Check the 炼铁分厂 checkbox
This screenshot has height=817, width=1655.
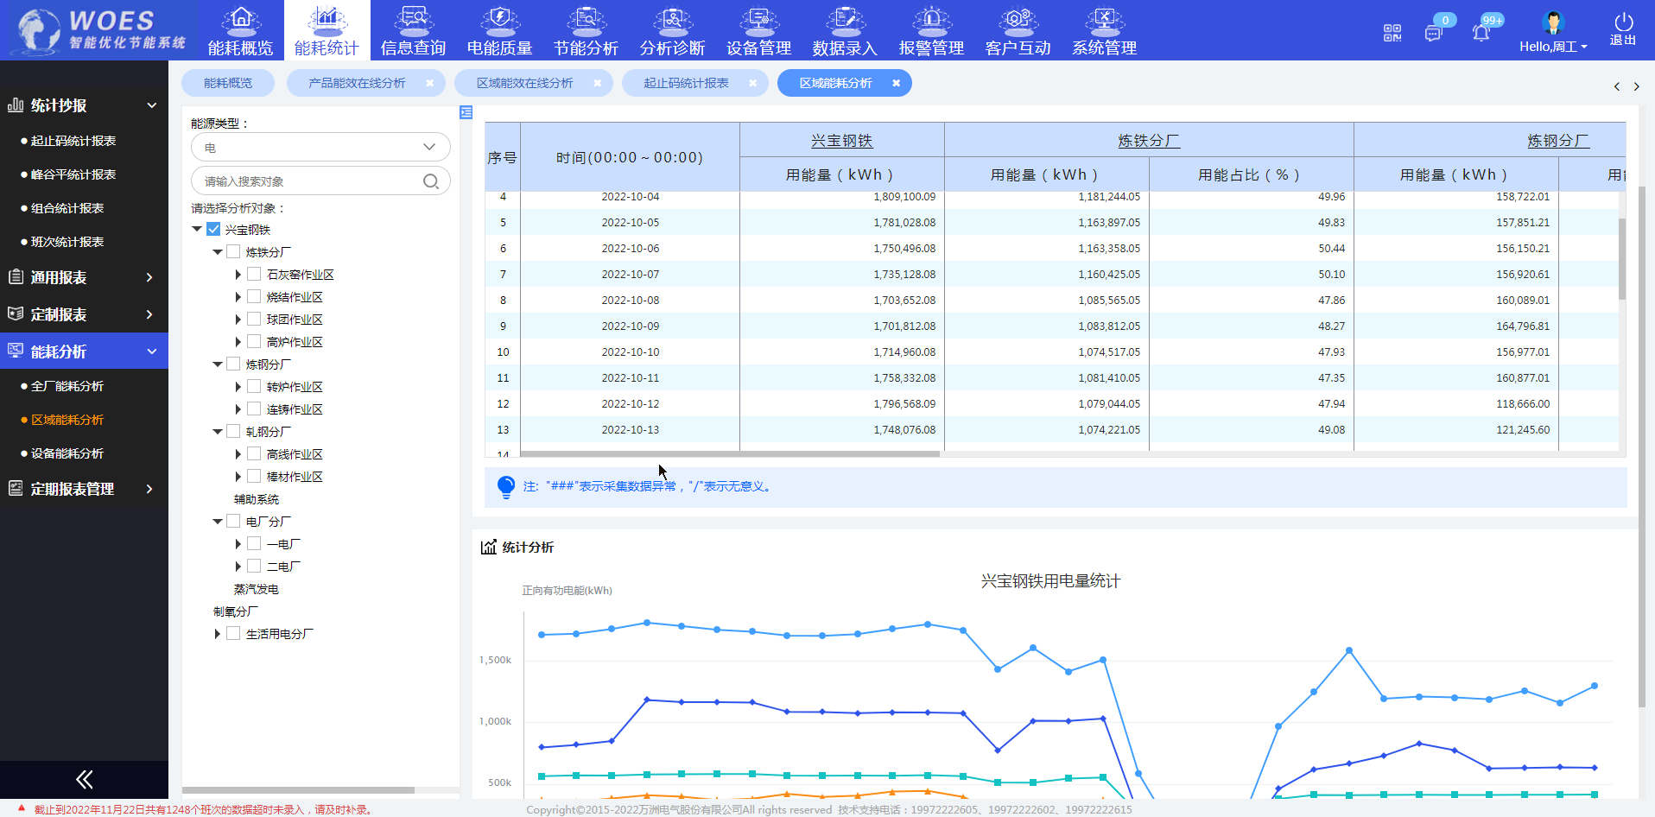(x=233, y=251)
